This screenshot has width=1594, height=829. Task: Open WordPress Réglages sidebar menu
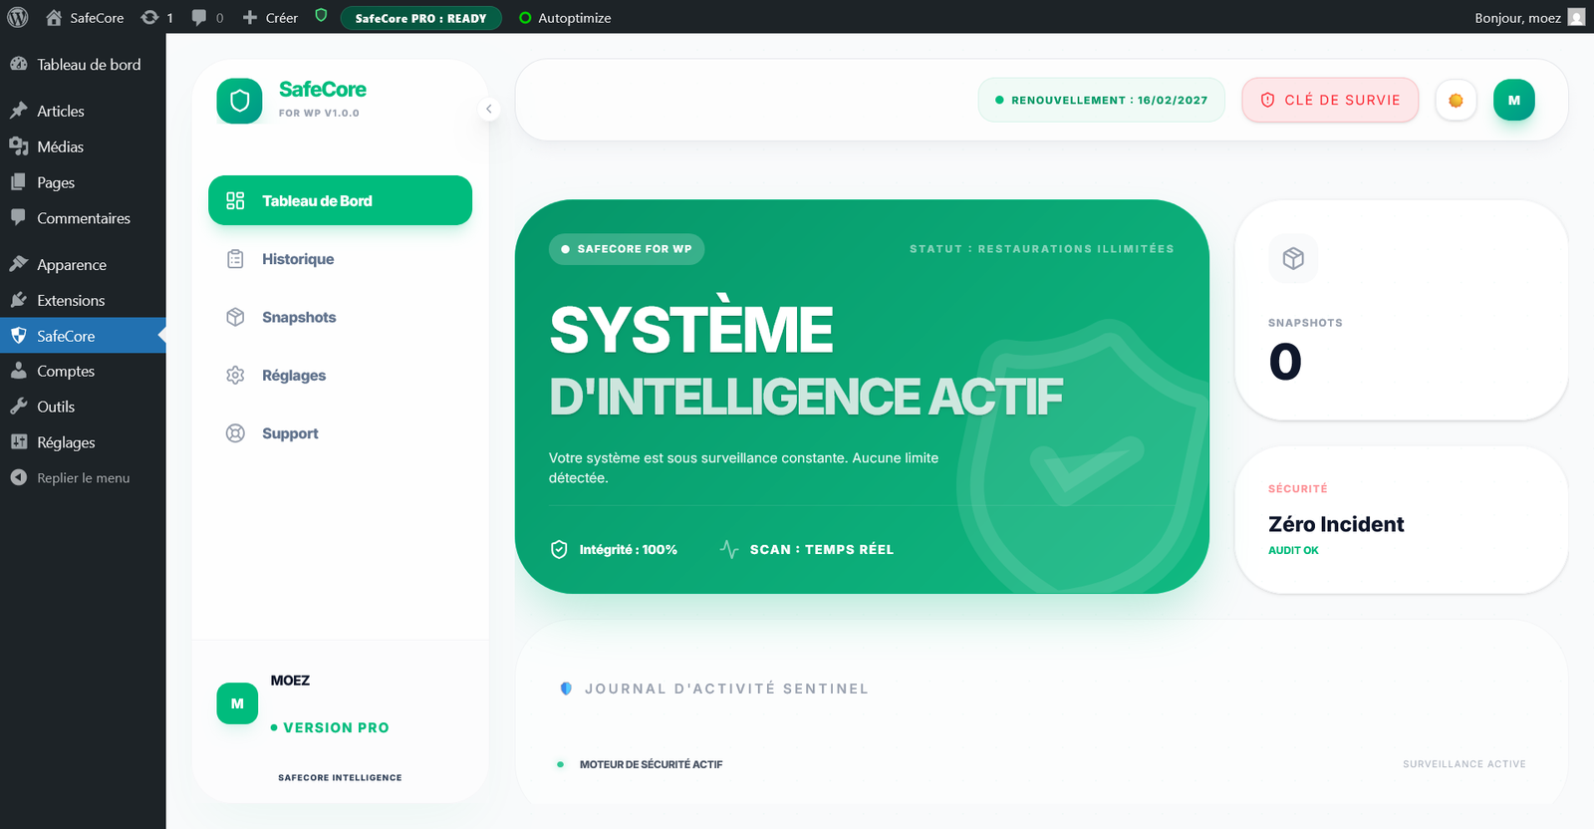[83, 442]
